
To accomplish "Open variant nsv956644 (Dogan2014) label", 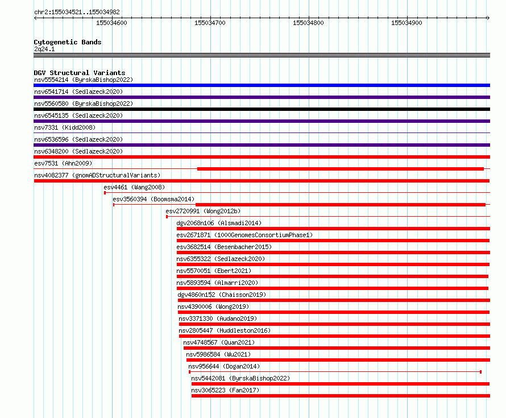I will click(x=224, y=366).
